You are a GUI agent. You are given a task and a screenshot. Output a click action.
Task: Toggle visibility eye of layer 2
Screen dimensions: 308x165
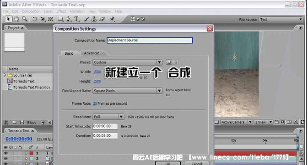5,158
